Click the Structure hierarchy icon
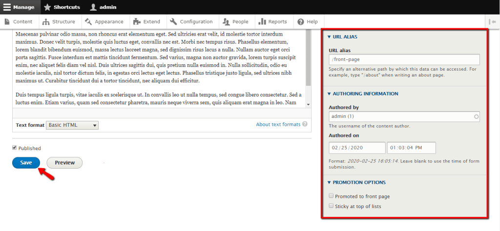 (x=46, y=22)
